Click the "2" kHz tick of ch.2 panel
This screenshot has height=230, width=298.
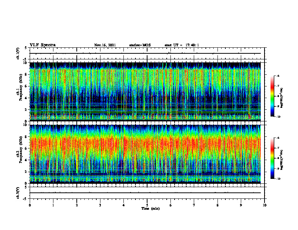tap(26, 172)
